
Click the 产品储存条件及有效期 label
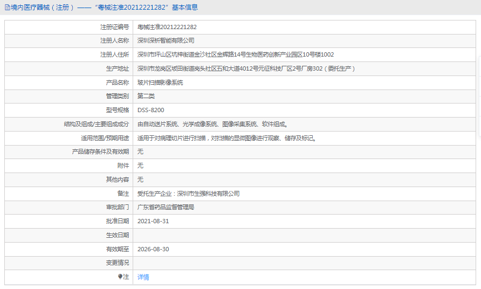click(x=101, y=152)
